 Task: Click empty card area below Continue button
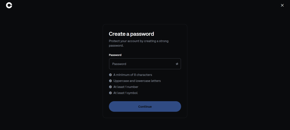(145, 115)
